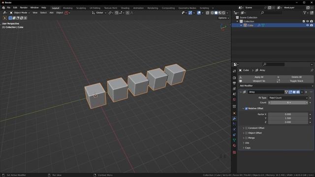315x177 pixels.
Task: Choose the Extend selection mode icon
Action: (14, 18)
